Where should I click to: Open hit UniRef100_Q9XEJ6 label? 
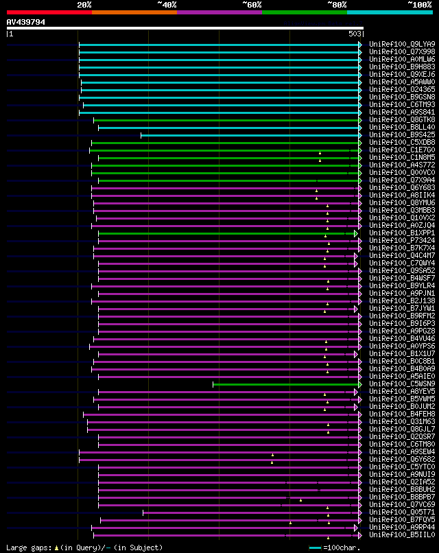tap(402, 74)
